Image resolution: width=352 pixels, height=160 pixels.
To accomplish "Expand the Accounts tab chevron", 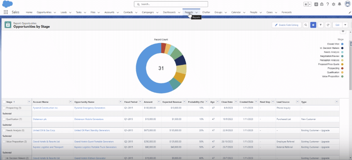I will 118,13.
